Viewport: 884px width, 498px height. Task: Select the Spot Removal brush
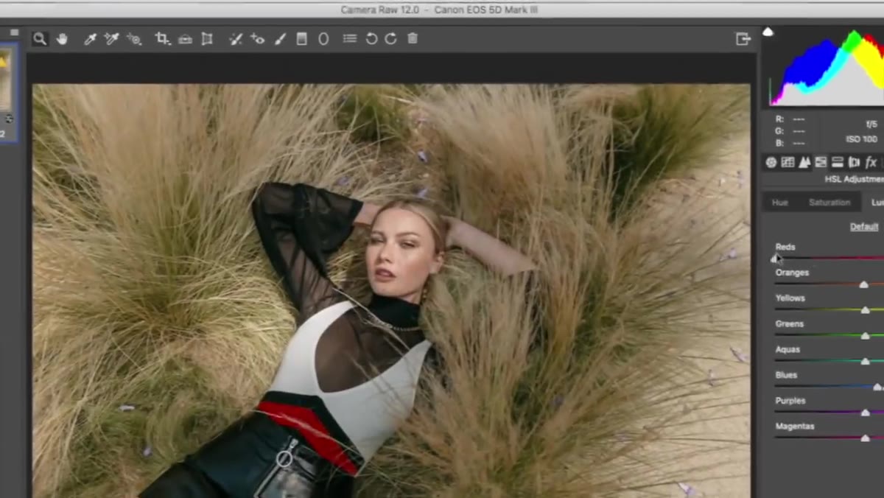pos(236,39)
